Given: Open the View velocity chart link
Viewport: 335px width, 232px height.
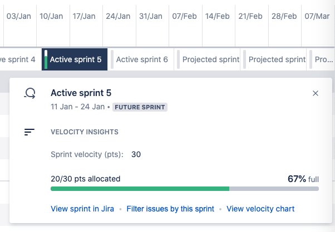Looking at the screenshot, I should pos(260,209).
